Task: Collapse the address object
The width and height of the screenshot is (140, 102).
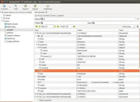Action: click(37, 45)
